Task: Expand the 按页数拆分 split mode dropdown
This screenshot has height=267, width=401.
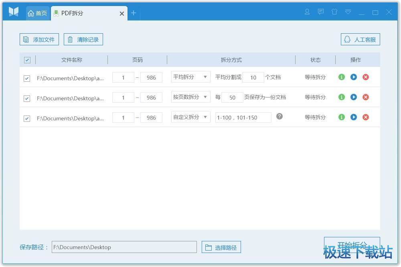Action: click(191, 97)
